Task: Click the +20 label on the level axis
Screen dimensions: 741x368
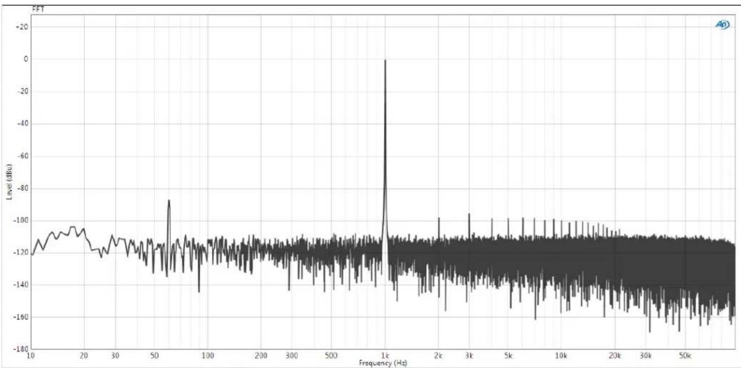Action: coord(23,27)
